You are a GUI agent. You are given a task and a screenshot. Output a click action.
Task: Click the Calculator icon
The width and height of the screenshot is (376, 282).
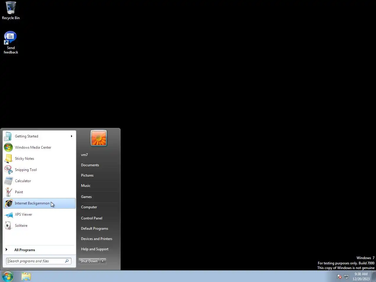pyautogui.click(x=8, y=181)
